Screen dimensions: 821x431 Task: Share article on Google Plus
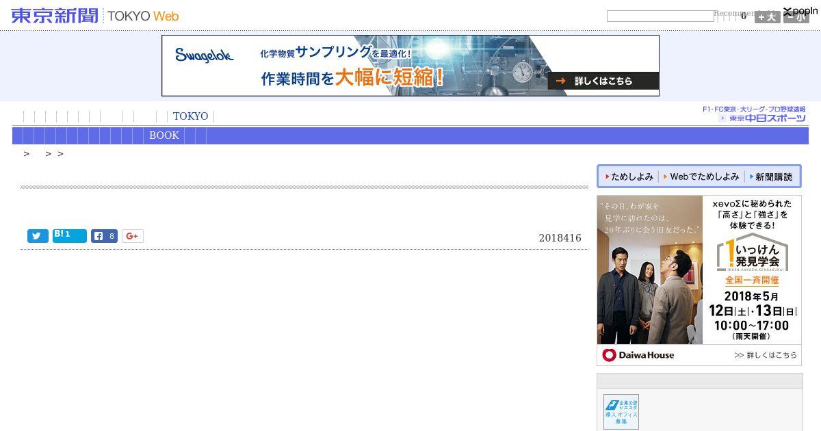[x=133, y=236]
